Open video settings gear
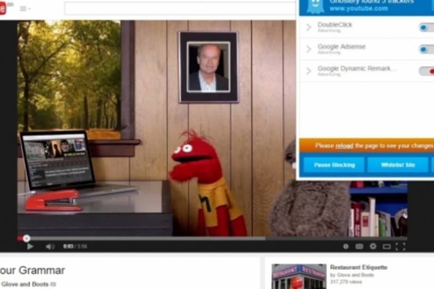The width and height of the screenshot is (434, 289). [373, 246]
